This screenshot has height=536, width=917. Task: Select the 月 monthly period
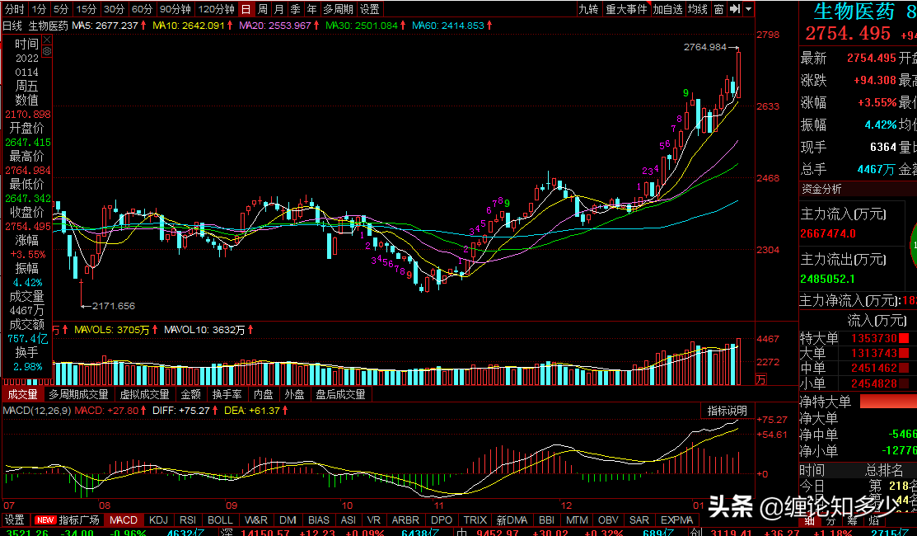(x=279, y=9)
